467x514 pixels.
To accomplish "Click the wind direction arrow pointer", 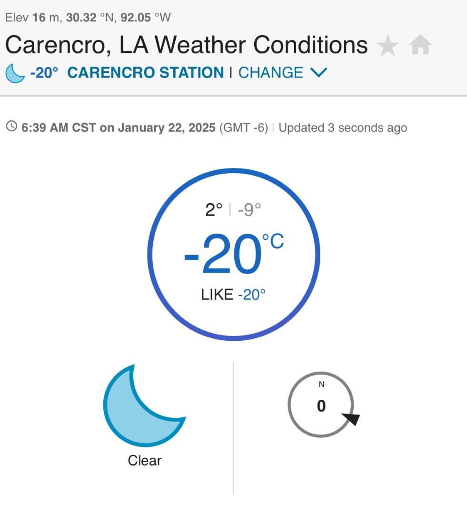I will point(351,419).
